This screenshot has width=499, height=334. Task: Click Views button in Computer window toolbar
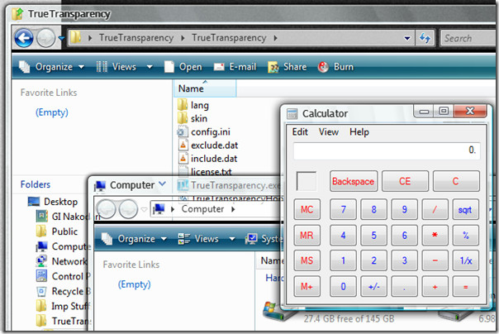pyautogui.click(x=198, y=239)
